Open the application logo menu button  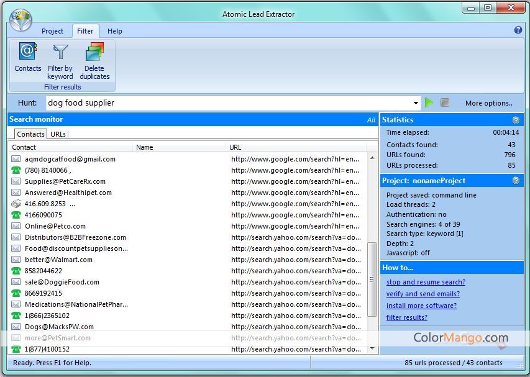(21, 19)
